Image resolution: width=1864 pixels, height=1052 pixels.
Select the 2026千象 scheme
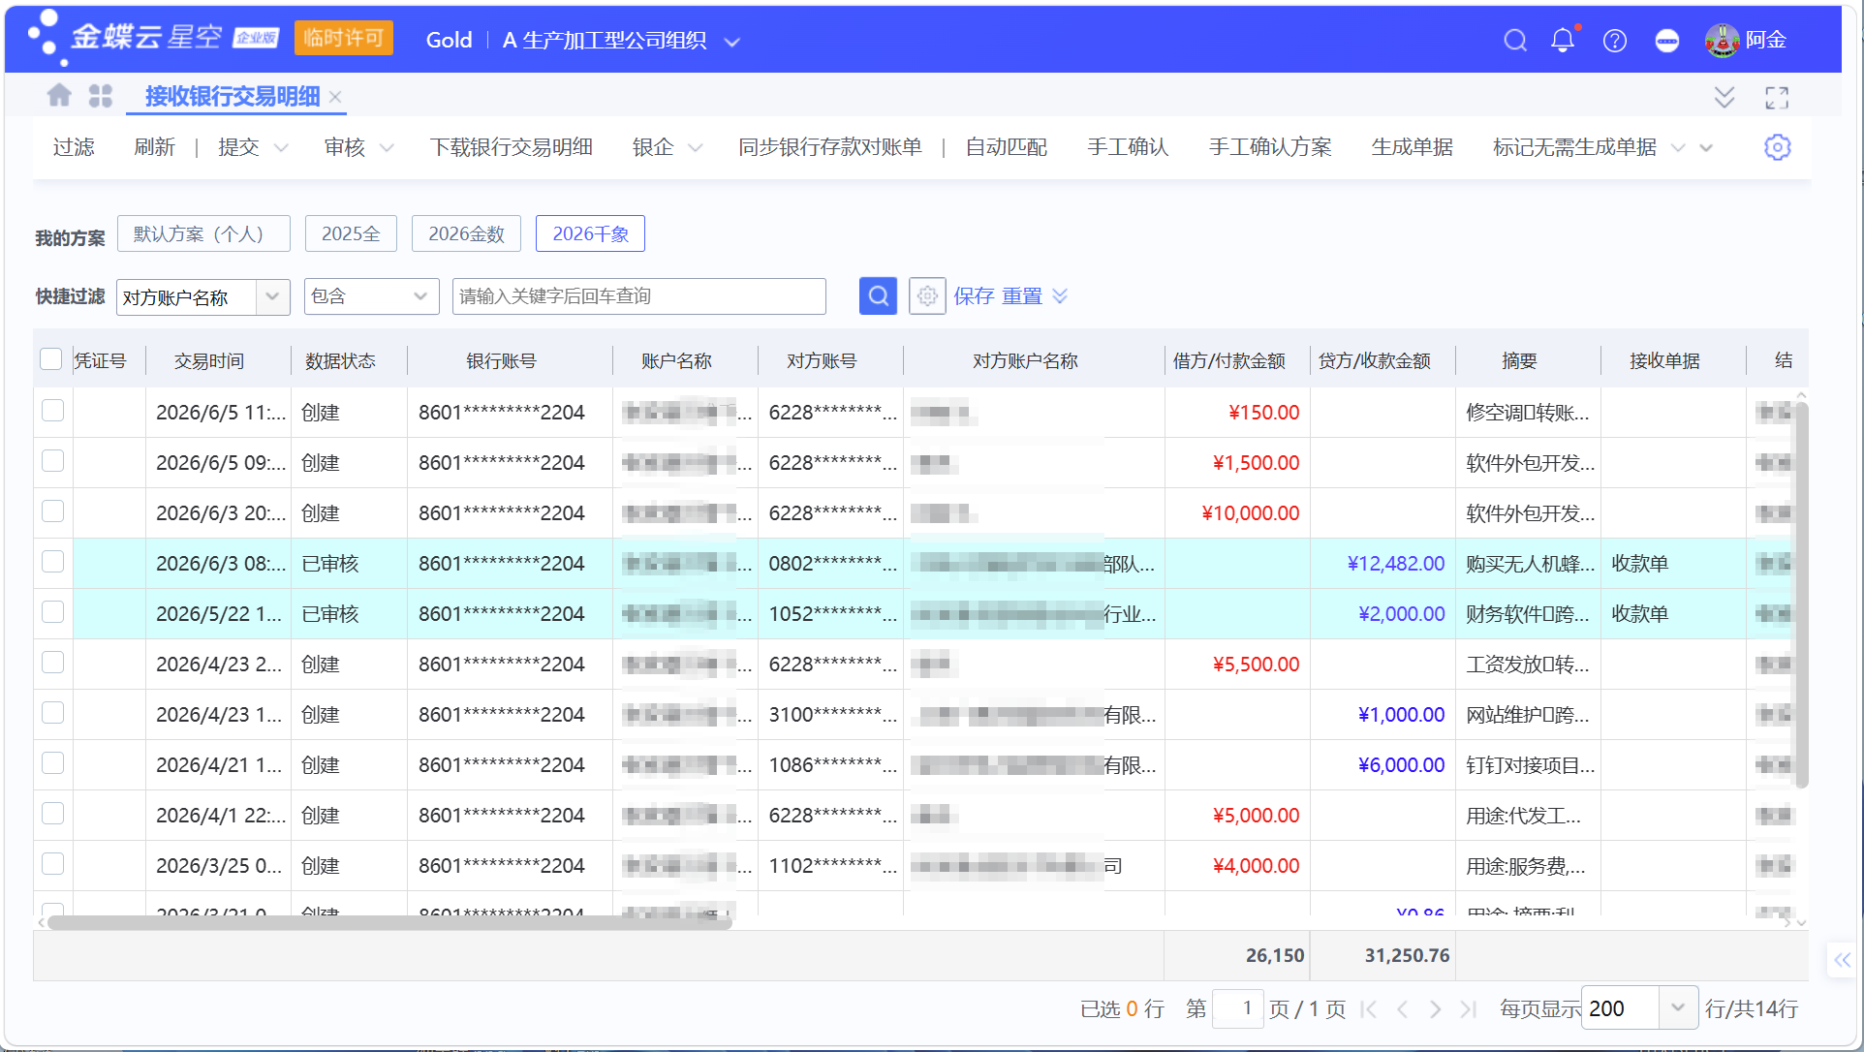590,233
